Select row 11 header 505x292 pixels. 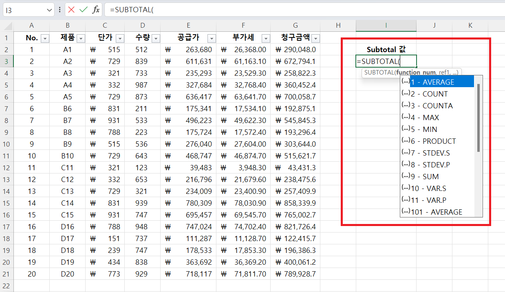tap(7, 156)
